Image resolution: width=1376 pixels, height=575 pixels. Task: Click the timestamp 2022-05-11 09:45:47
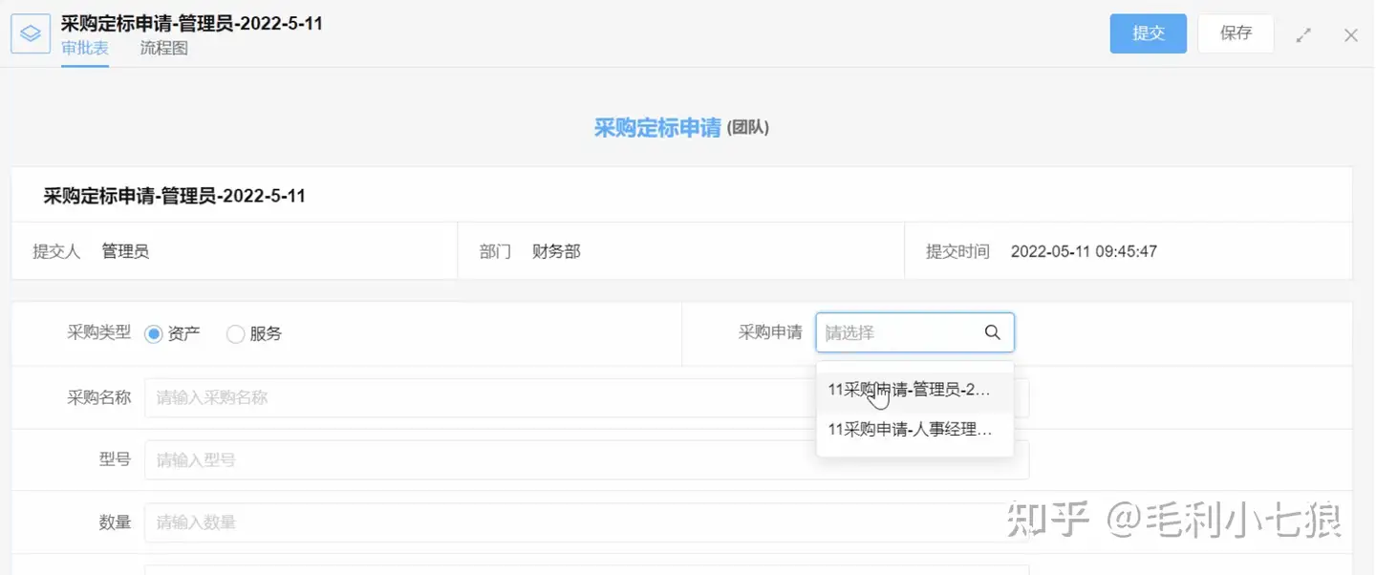click(x=1084, y=252)
